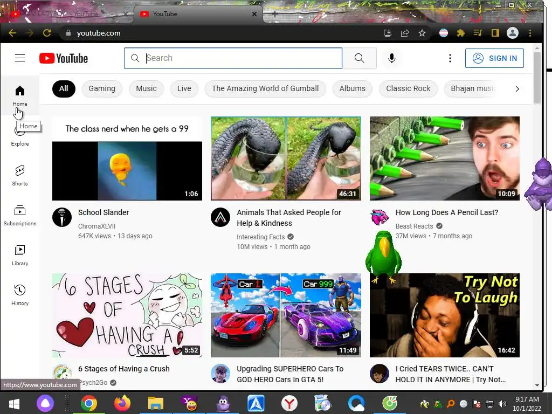The width and height of the screenshot is (552, 414).
Task: Open Library in the sidebar
Action: [20, 255]
